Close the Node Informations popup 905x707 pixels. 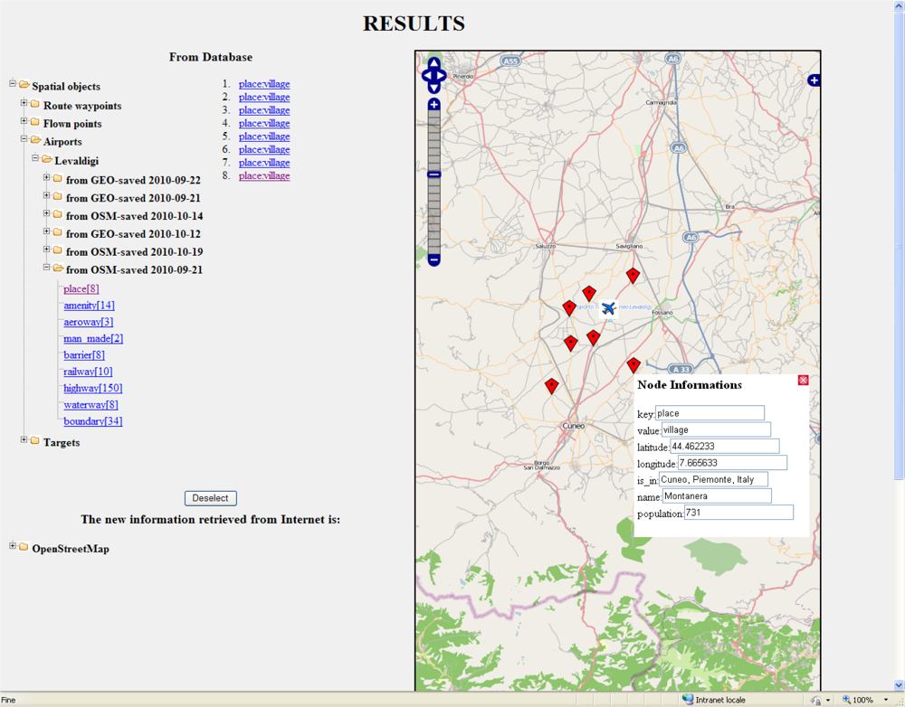[803, 380]
